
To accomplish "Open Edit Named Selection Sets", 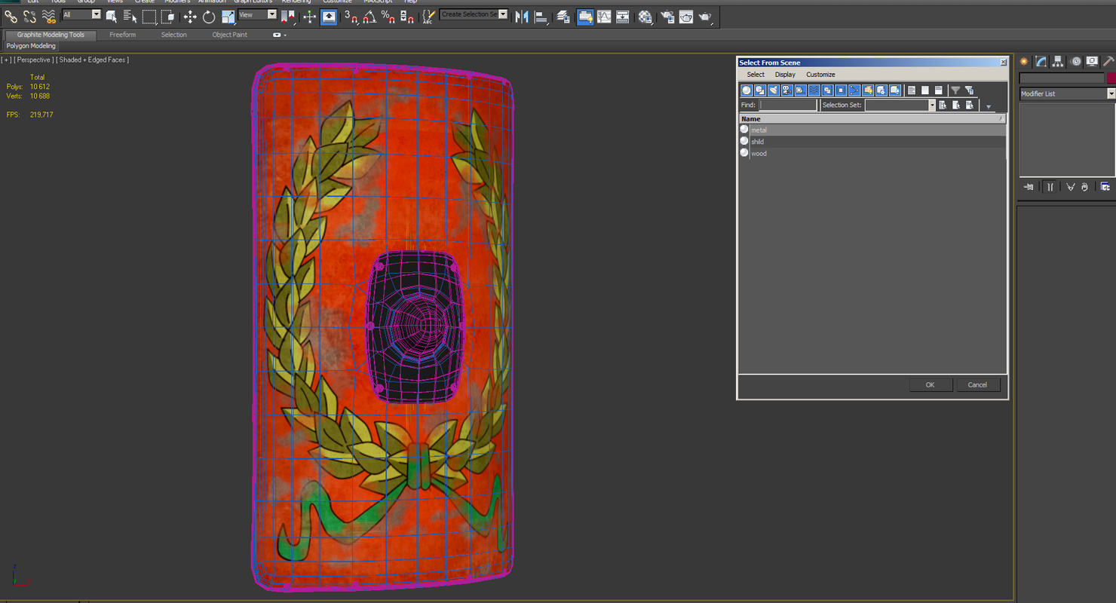I will 428,16.
